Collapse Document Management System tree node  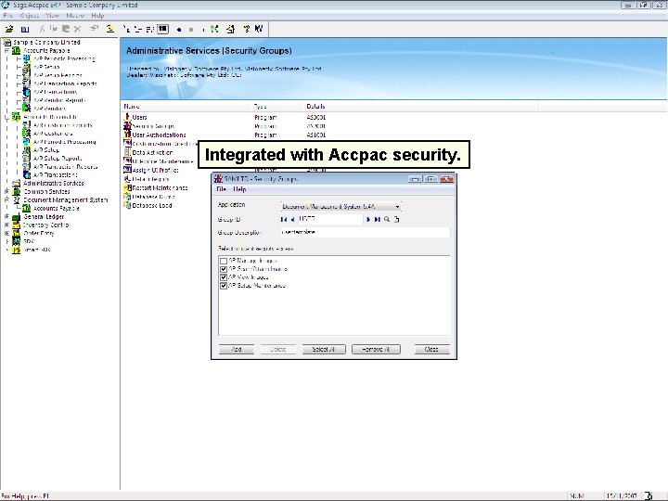(x=6, y=199)
